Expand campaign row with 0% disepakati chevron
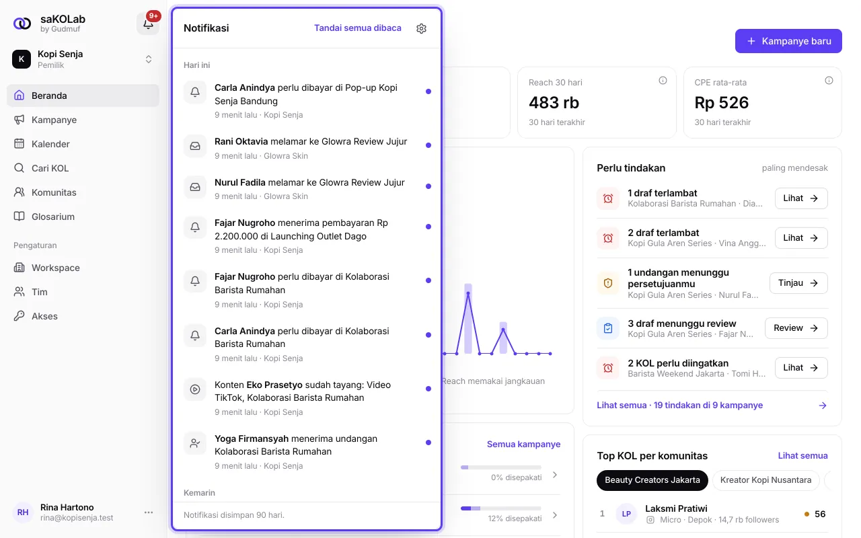 click(555, 475)
